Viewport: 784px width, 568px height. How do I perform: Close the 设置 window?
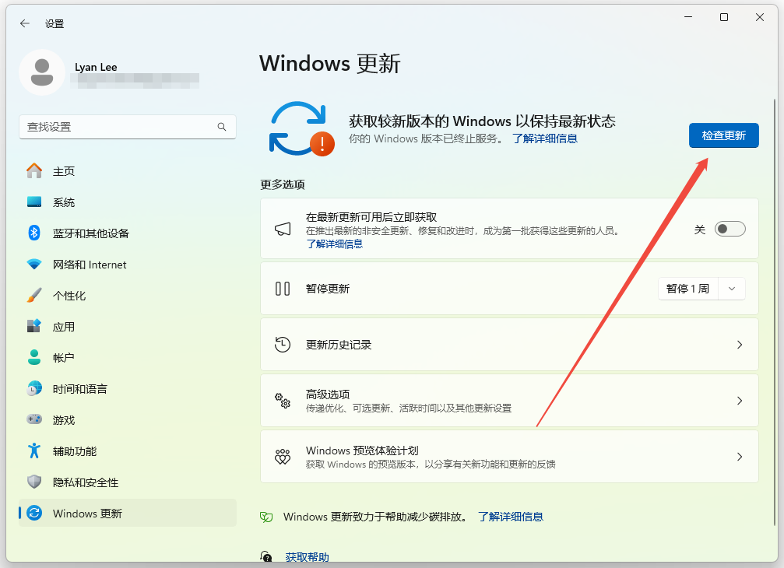[x=760, y=17]
